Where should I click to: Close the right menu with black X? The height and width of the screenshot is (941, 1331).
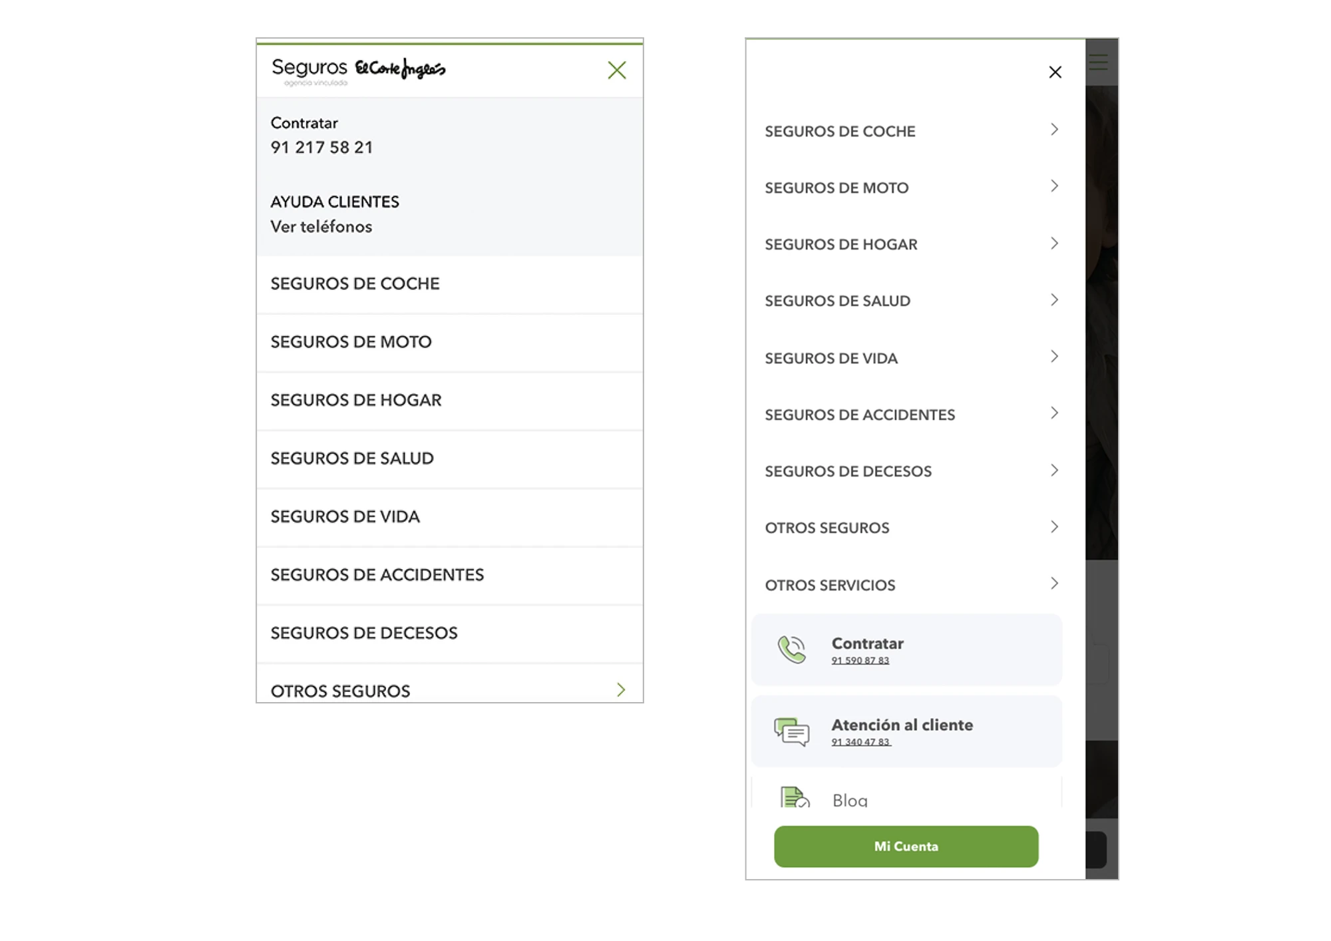(x=1055, y=73)
